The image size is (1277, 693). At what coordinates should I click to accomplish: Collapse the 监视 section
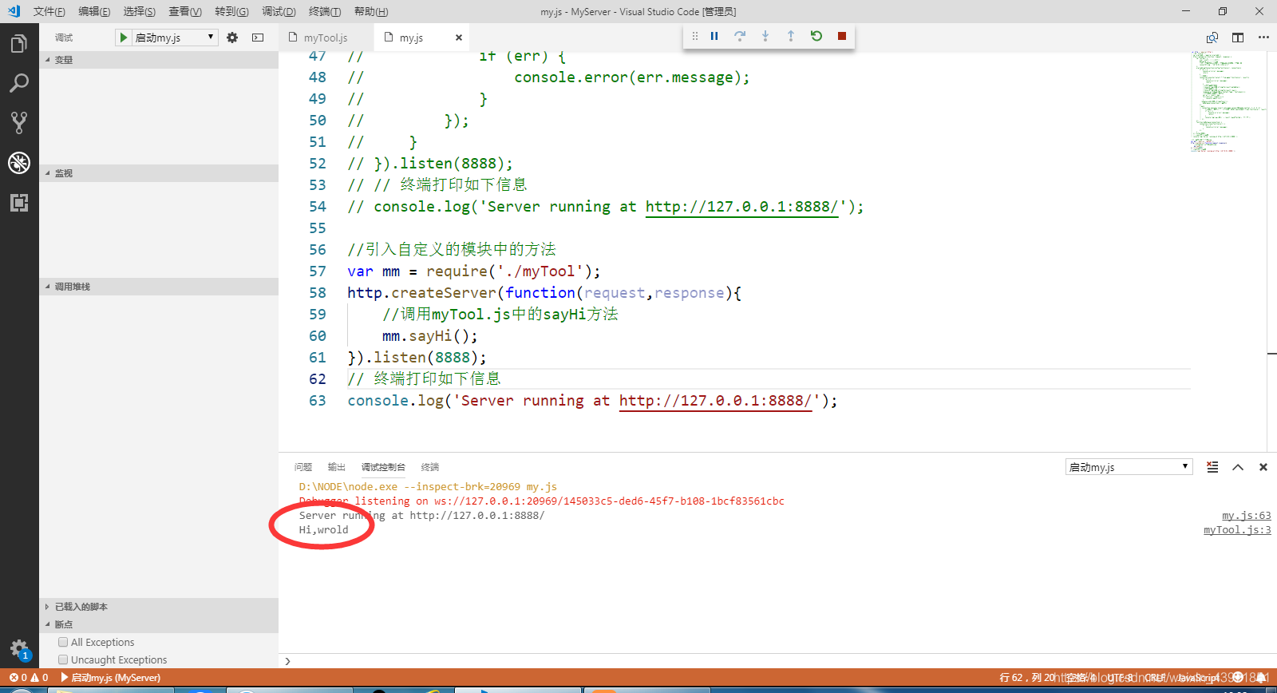point(159,173)
